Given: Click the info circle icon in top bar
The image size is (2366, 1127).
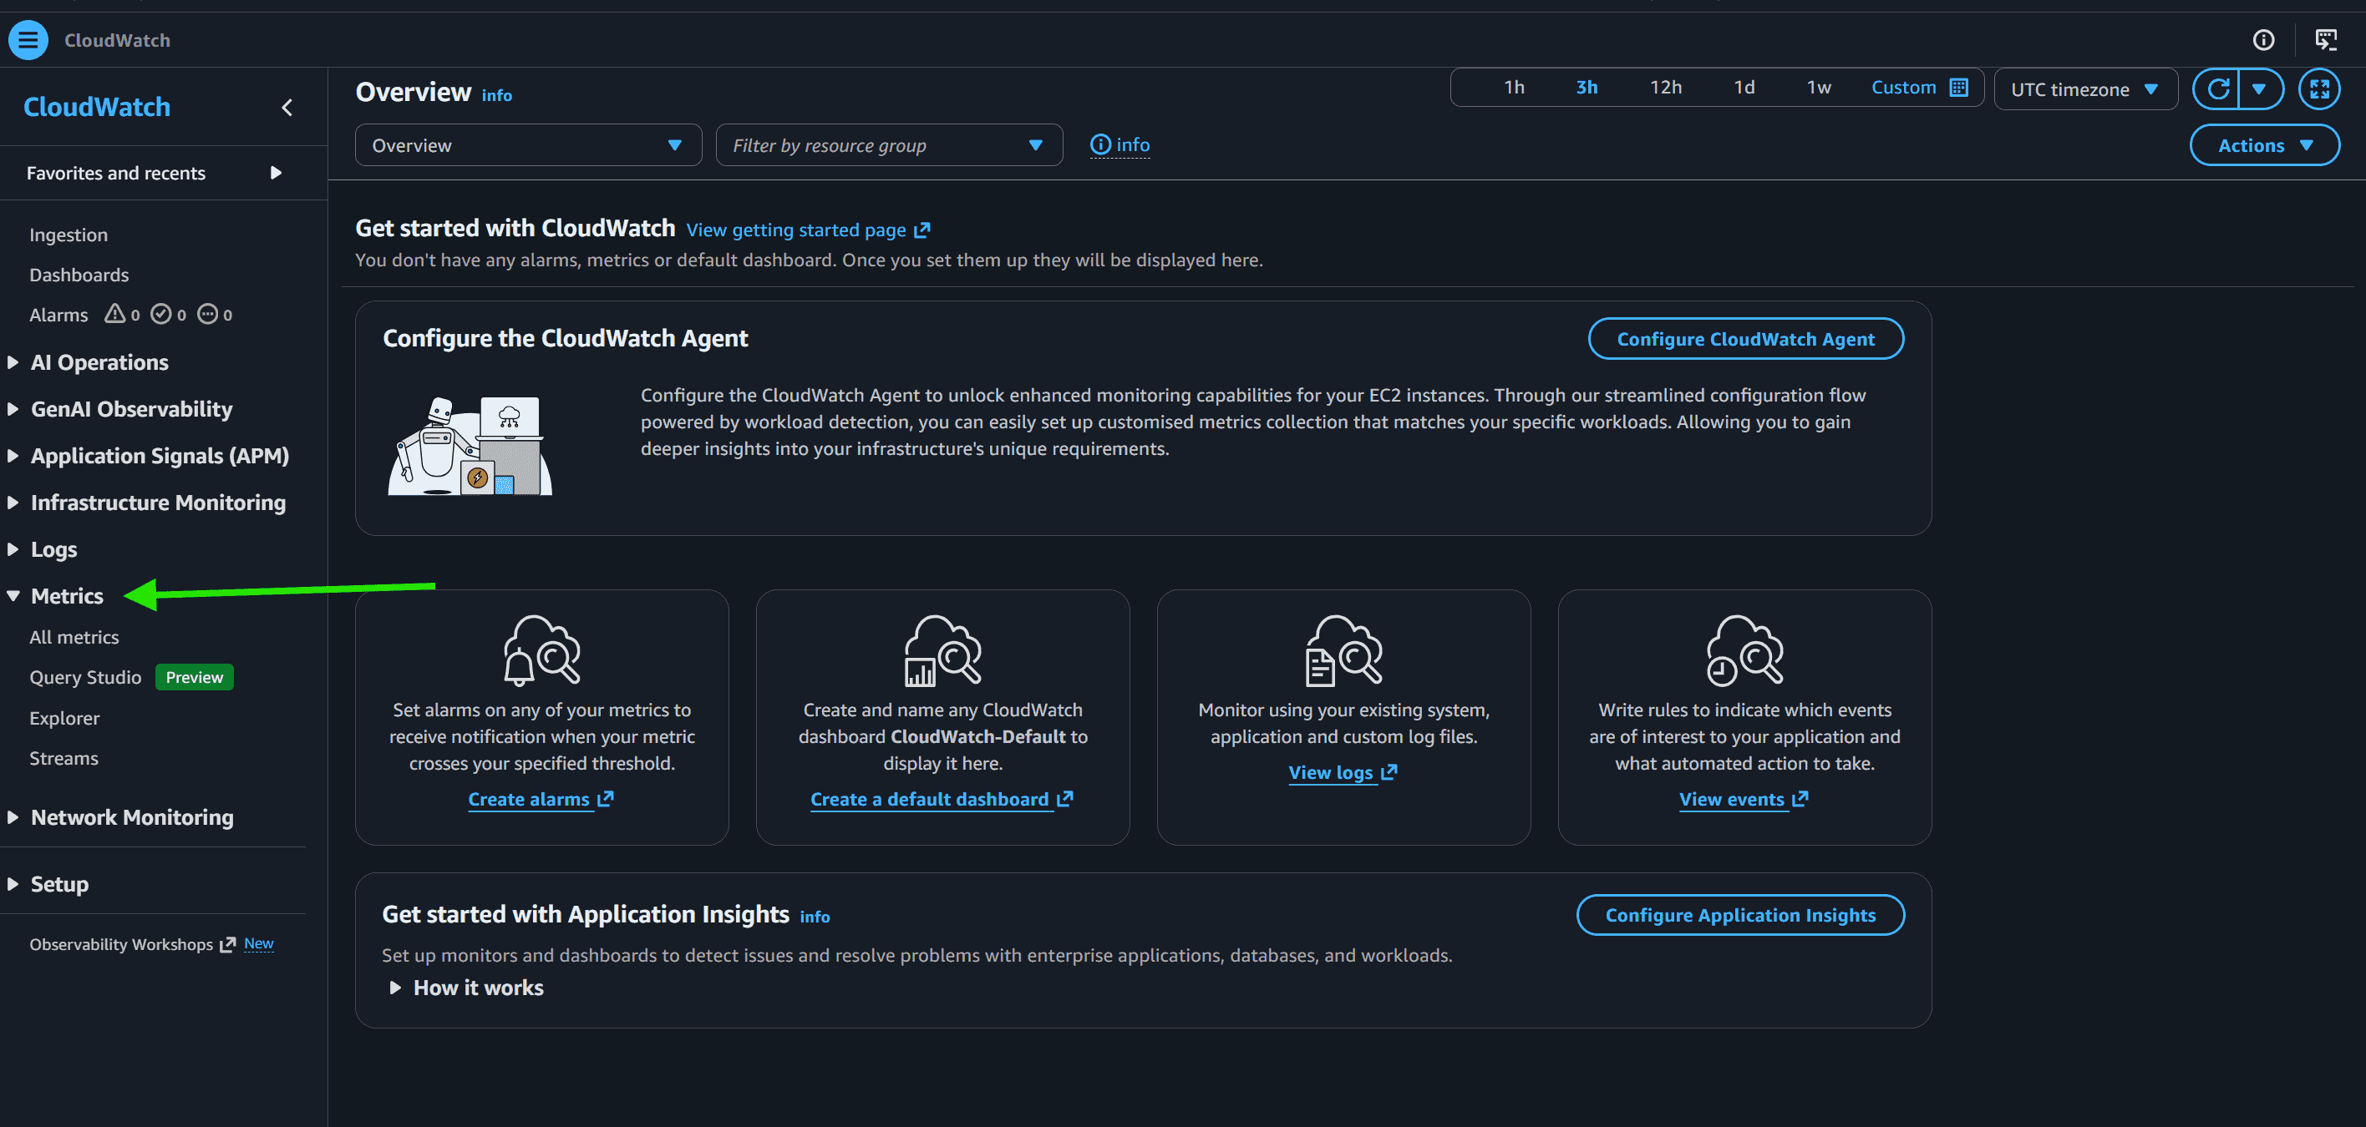Looking at the screenshot, I should tap(2263, 39).
